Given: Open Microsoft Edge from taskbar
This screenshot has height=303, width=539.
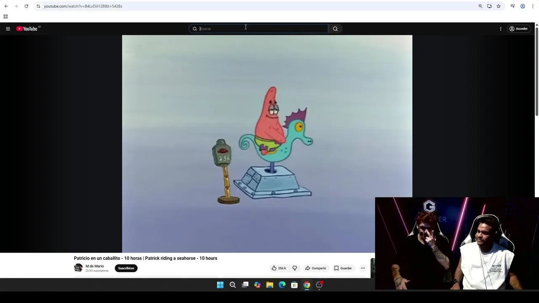Looking at the screenshot, I should 282,285.
